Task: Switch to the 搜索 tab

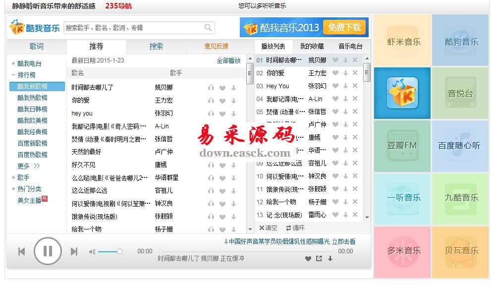Action: point(156,46)
